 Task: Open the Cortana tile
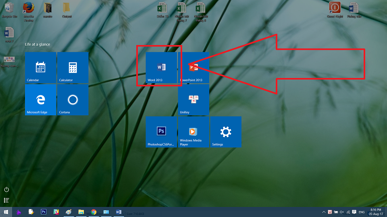(x=73, y=100)
